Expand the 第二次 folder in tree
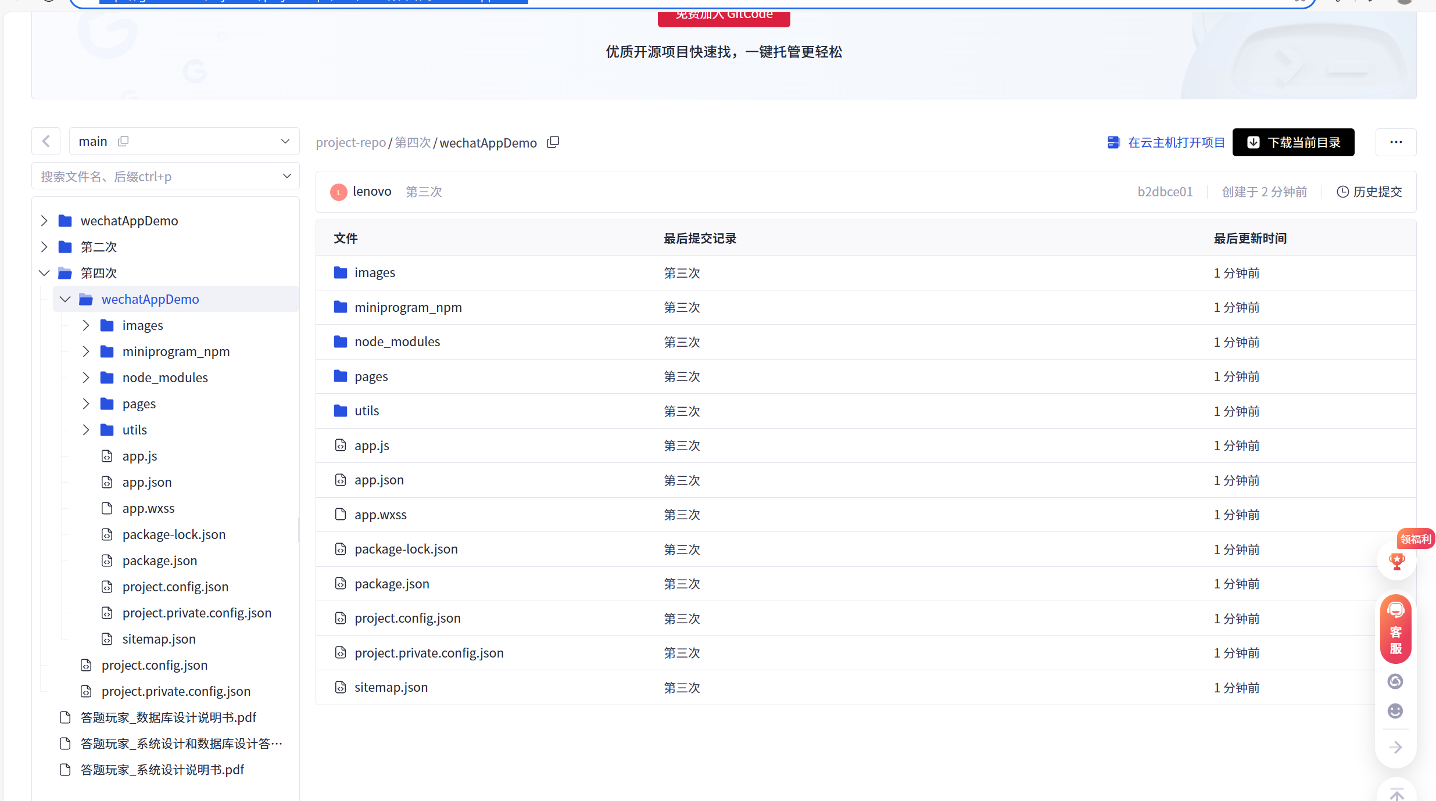The width and height of the screenshot is (1436, 801). [44, 247]
